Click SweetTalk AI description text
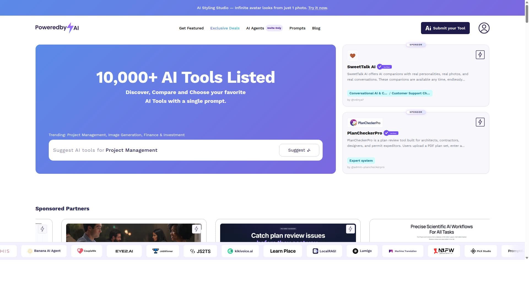 (x=407, y=77)
